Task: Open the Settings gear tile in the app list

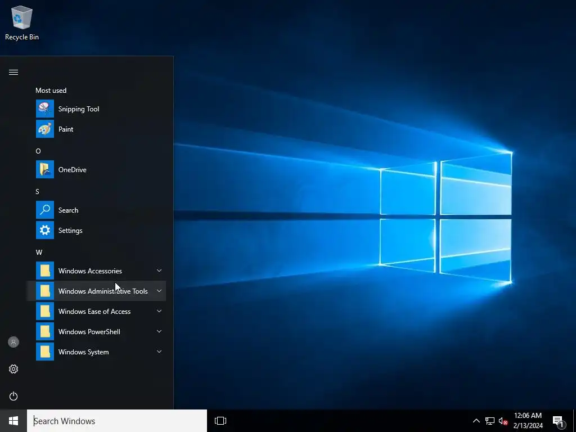Action: pyautogui.click(x=45, y=230)
